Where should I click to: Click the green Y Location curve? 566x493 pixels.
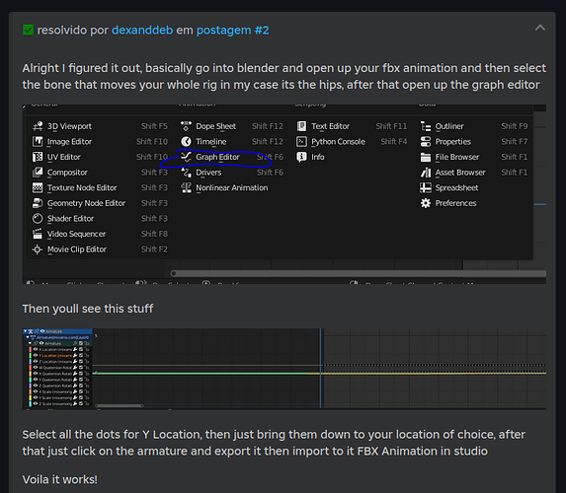point(205,374)
